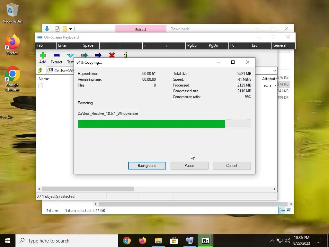Click the PgDn key on On-Screen Keyboard
Viewport: 329px width, 247px height.
[x=218, y=45]
